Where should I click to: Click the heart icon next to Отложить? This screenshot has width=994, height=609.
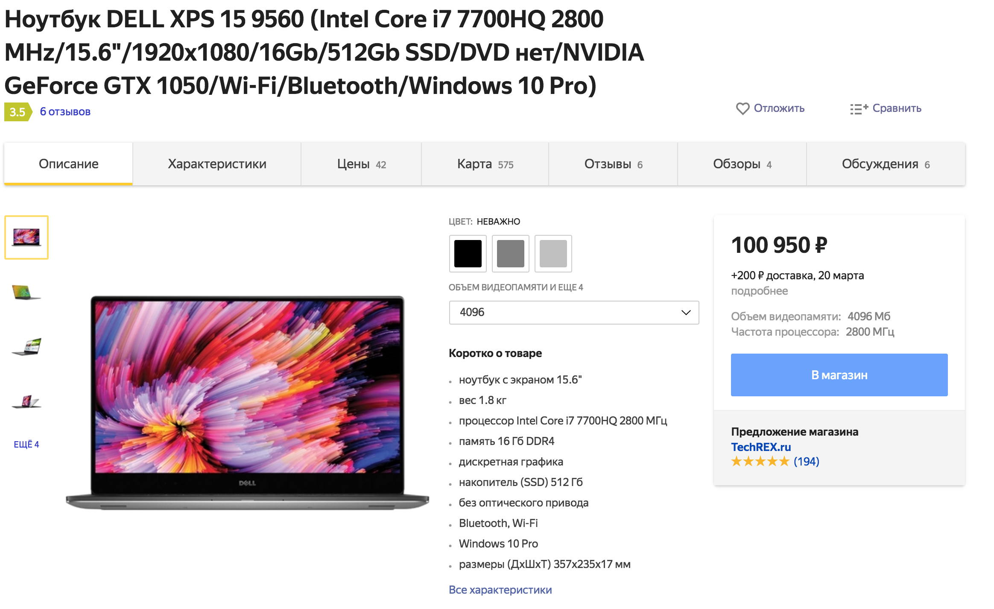click(x=743, y=108)
